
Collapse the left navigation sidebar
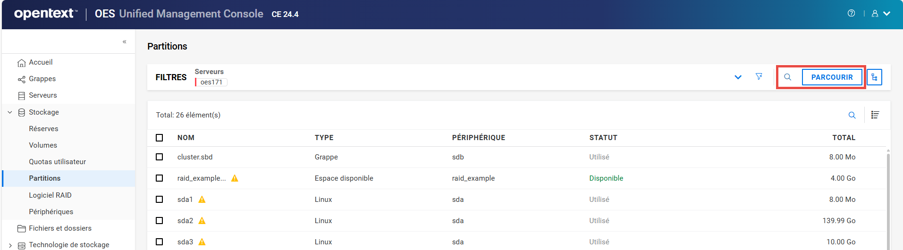tap(125, 42)
